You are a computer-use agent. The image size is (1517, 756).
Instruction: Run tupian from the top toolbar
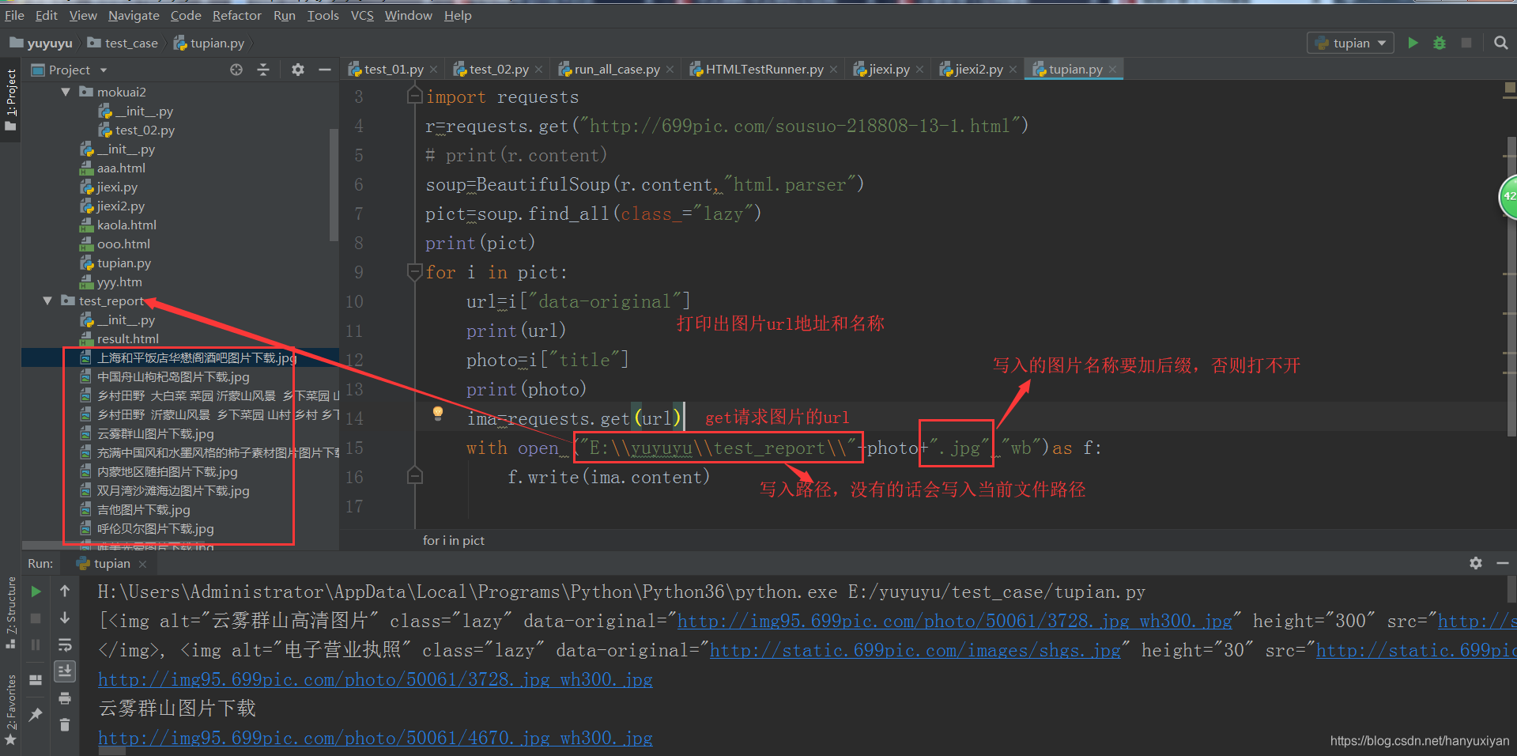tap(1413, 43)
